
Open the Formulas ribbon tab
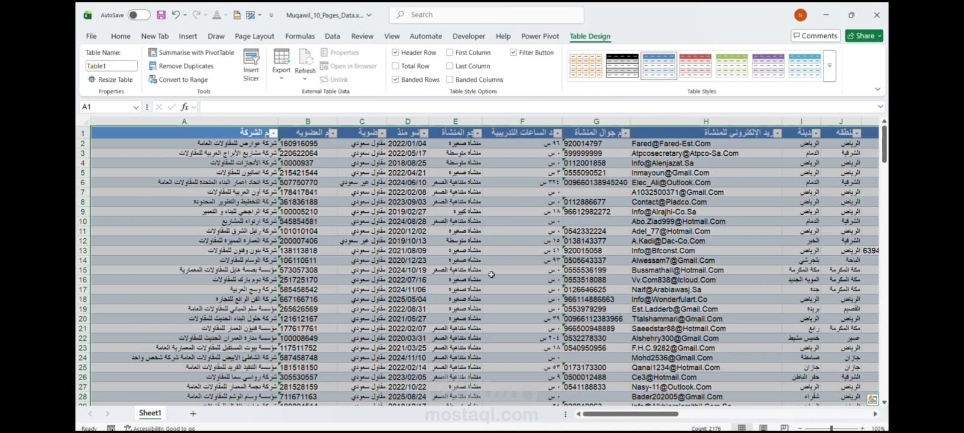(x=300, y=37)
